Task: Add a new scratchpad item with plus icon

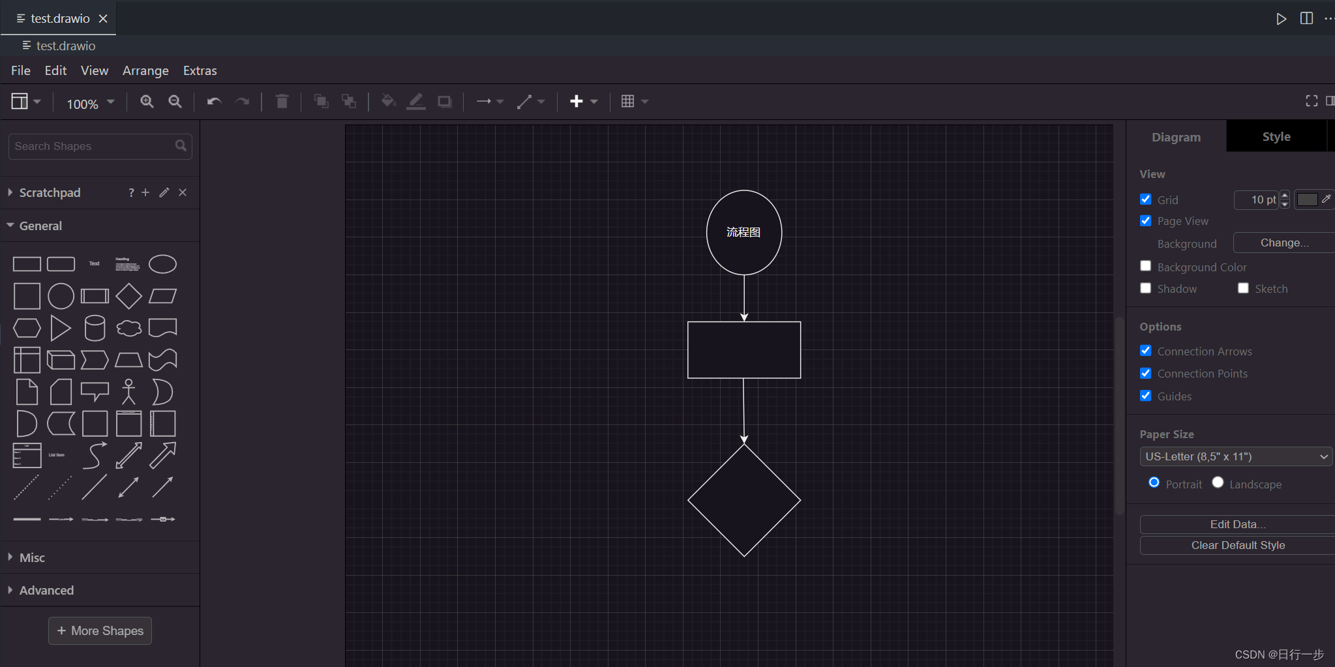Action: [x=145, y=192]
